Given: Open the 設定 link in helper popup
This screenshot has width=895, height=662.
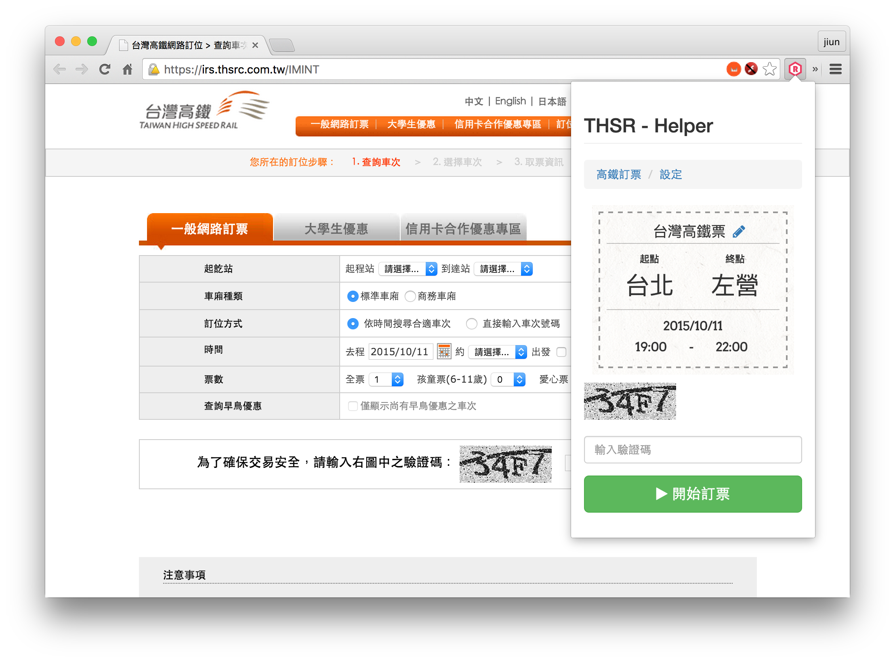Looking at the screenshot, I should click(x=670, y=174).
